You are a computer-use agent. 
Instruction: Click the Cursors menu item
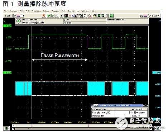coord(56,11)
